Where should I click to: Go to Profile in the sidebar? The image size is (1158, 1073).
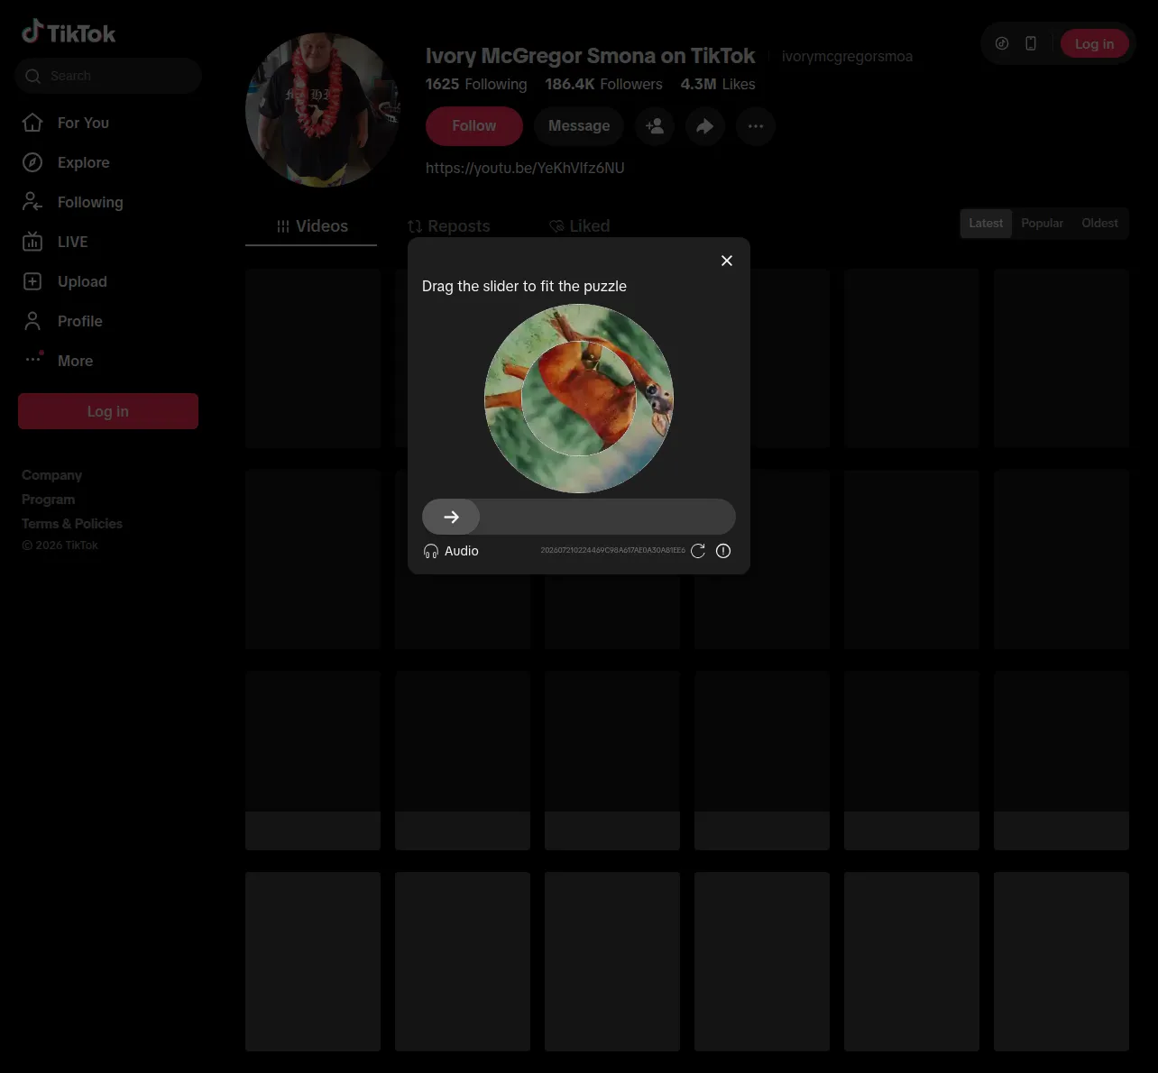click(61, 321)
